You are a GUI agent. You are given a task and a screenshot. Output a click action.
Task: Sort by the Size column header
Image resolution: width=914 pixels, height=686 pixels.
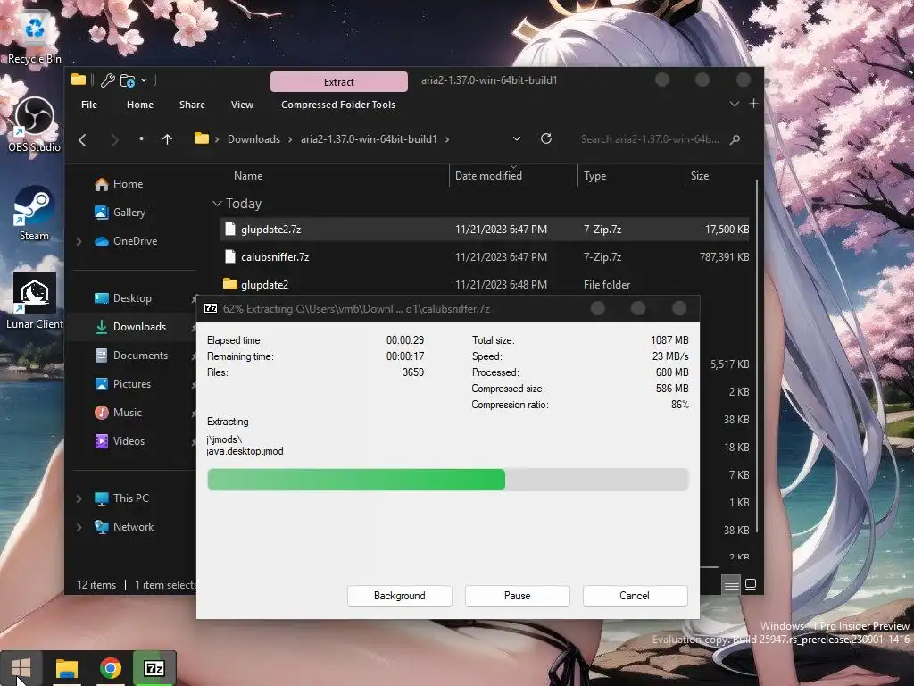[700, 176]
